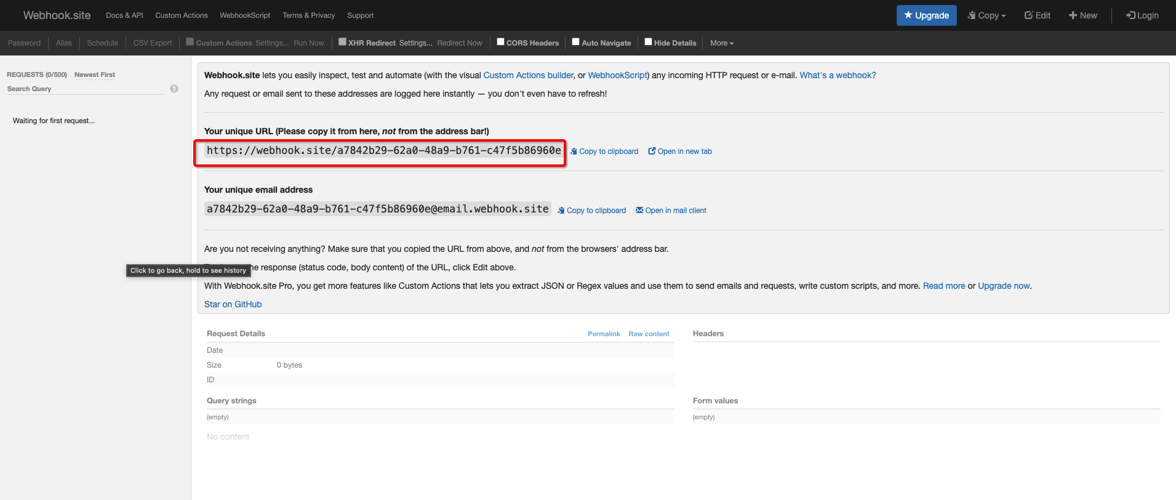1176x500 pixels.
Task: Copy the unique email address to clipboard
Action: pos(592,211)
